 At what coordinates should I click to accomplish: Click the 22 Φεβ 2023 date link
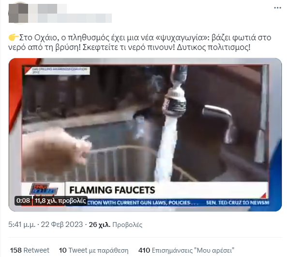click(62, 225)
